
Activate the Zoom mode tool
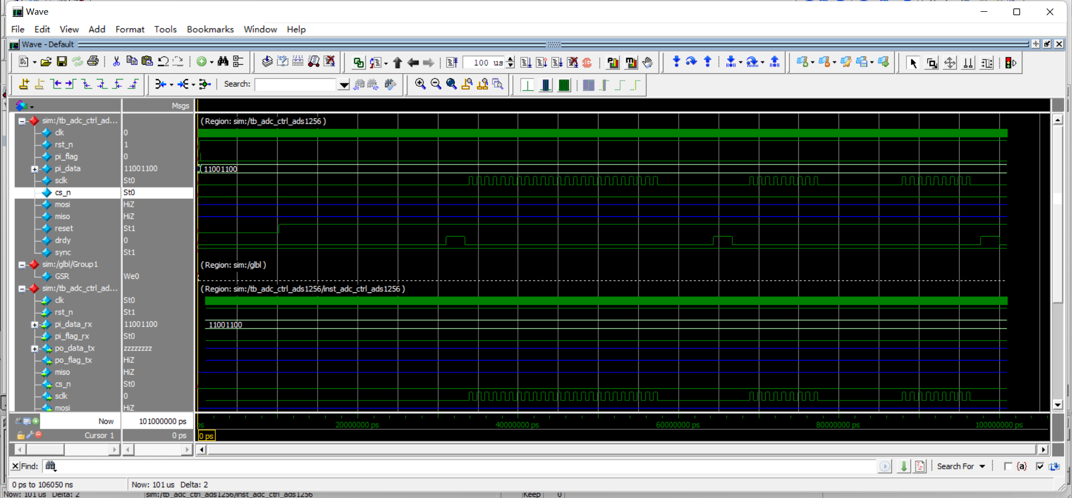(x=932, y=63)
